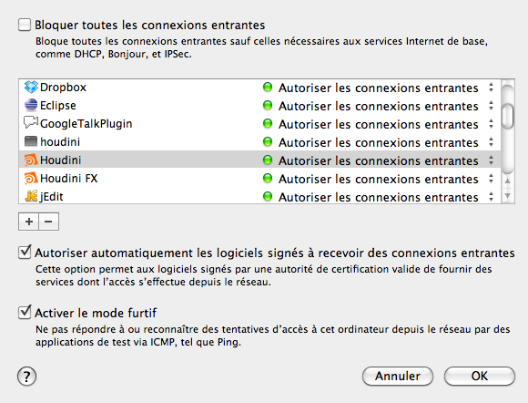The image size is (528, 403).
Task: Select the jEdit application icon
Action: 31,196
